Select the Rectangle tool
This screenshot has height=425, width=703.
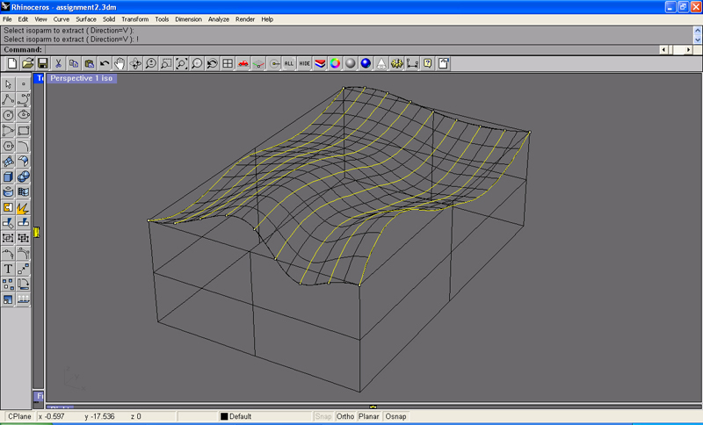tap(24, 130)
